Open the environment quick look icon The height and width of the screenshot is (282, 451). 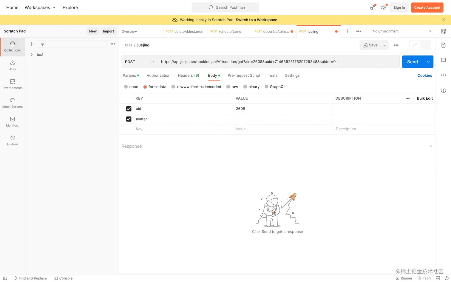click(444, 31)
